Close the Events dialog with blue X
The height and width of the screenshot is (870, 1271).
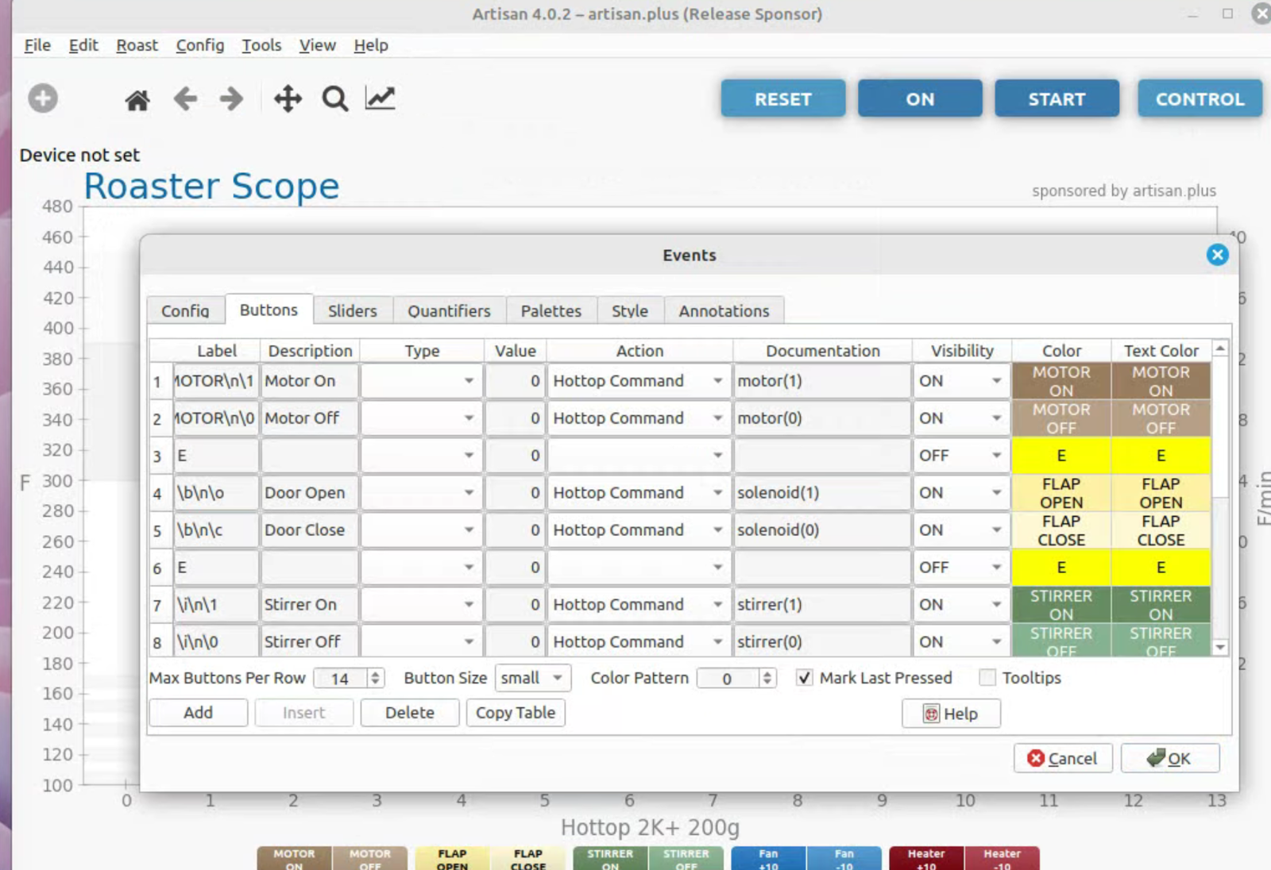[1217, 255]
